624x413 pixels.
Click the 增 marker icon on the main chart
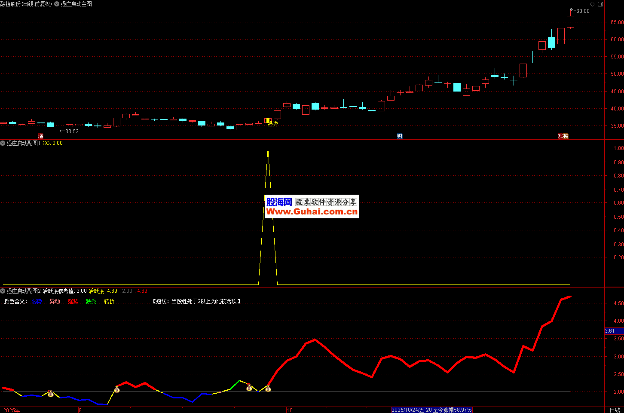pos(40,136)
